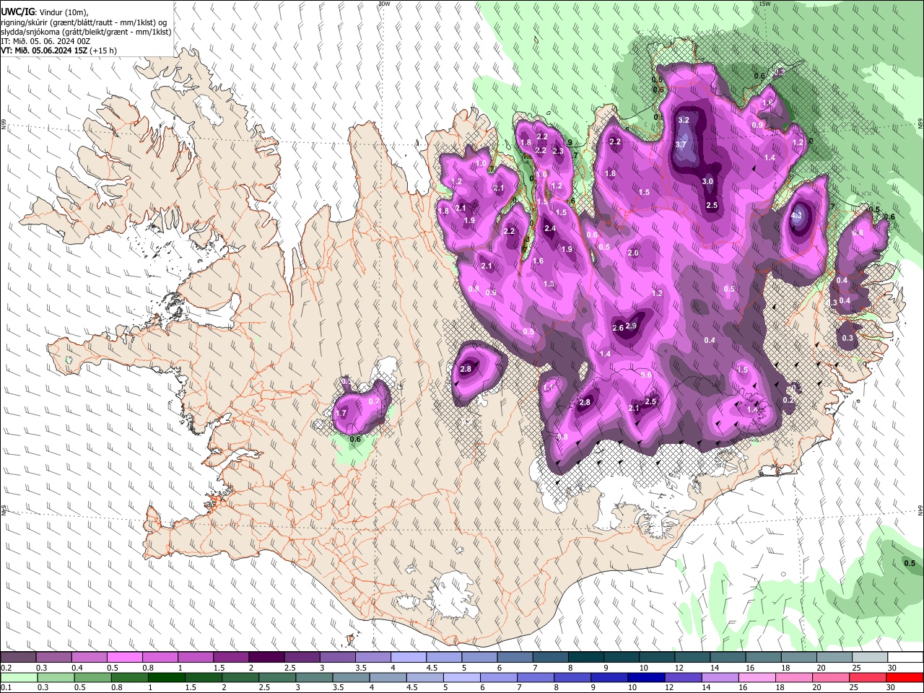The height and width of the screenshot is (693, 924).
Task: Click the 'rigning/skúrir (grænt/blátt/rautt' legend description line
Action: click(x=83, y=22)
